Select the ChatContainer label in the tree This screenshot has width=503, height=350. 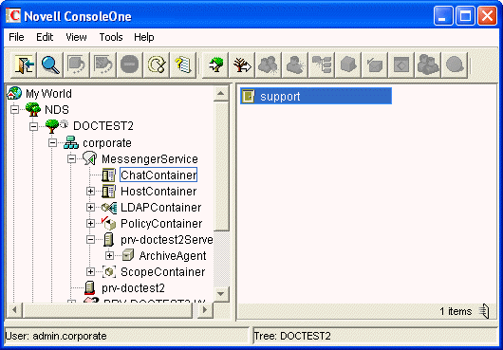click(x=158, y=175)
